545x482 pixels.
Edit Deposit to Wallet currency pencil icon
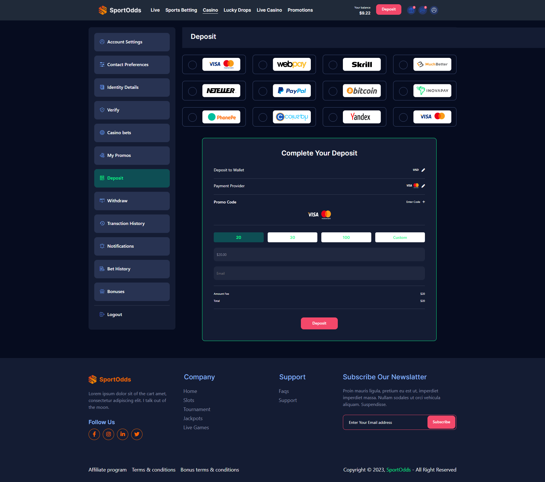(x=423, y=170)
